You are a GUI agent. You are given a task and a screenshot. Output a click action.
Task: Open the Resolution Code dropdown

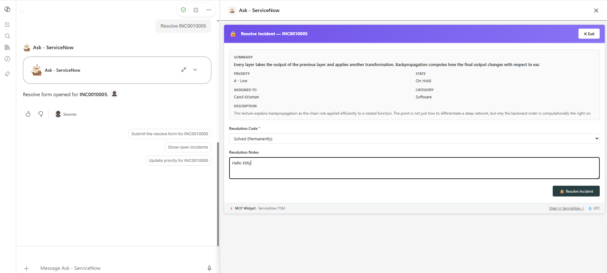tap(414, 139)
